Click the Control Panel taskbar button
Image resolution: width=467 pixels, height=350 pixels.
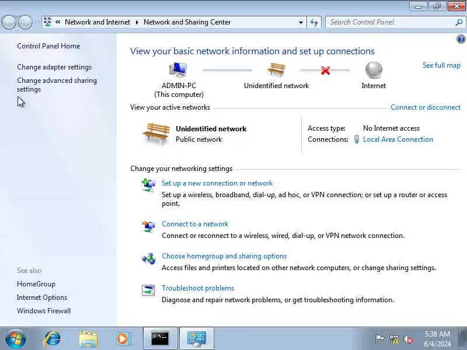pos(196,339)
